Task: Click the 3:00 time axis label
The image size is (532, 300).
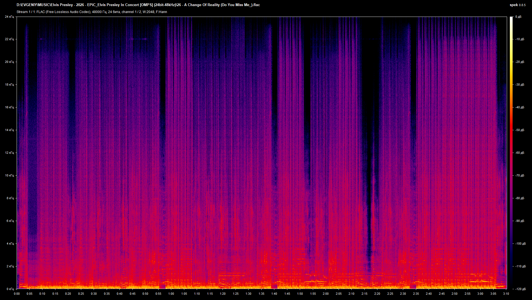Action: click(480, 294)
